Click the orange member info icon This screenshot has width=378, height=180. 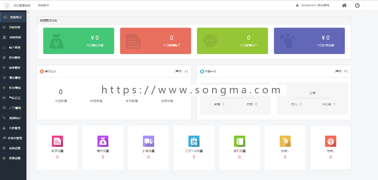point(42,72)
